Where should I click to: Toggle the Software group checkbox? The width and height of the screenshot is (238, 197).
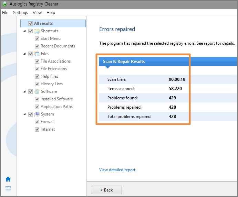point(30,91)
